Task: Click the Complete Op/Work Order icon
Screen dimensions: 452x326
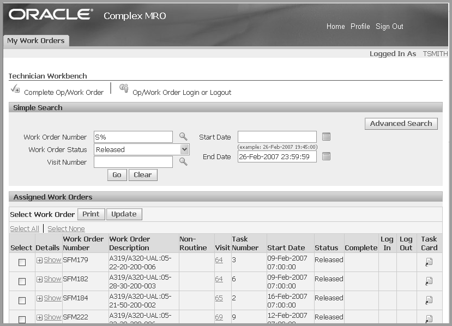Action: pos(15,88)
